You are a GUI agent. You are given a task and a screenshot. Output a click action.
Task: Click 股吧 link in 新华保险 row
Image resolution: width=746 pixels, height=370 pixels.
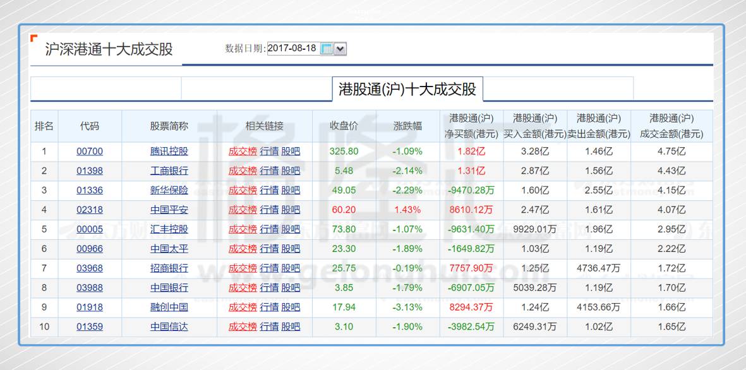click(x=291, y=190)
